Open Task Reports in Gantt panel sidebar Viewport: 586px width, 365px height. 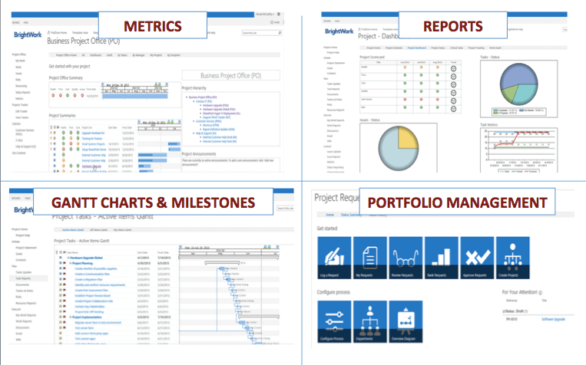[x=23, y=278]
